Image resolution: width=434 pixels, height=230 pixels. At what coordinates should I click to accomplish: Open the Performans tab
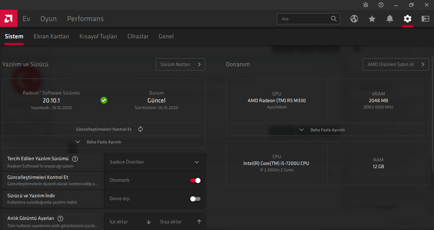[85, 19]
